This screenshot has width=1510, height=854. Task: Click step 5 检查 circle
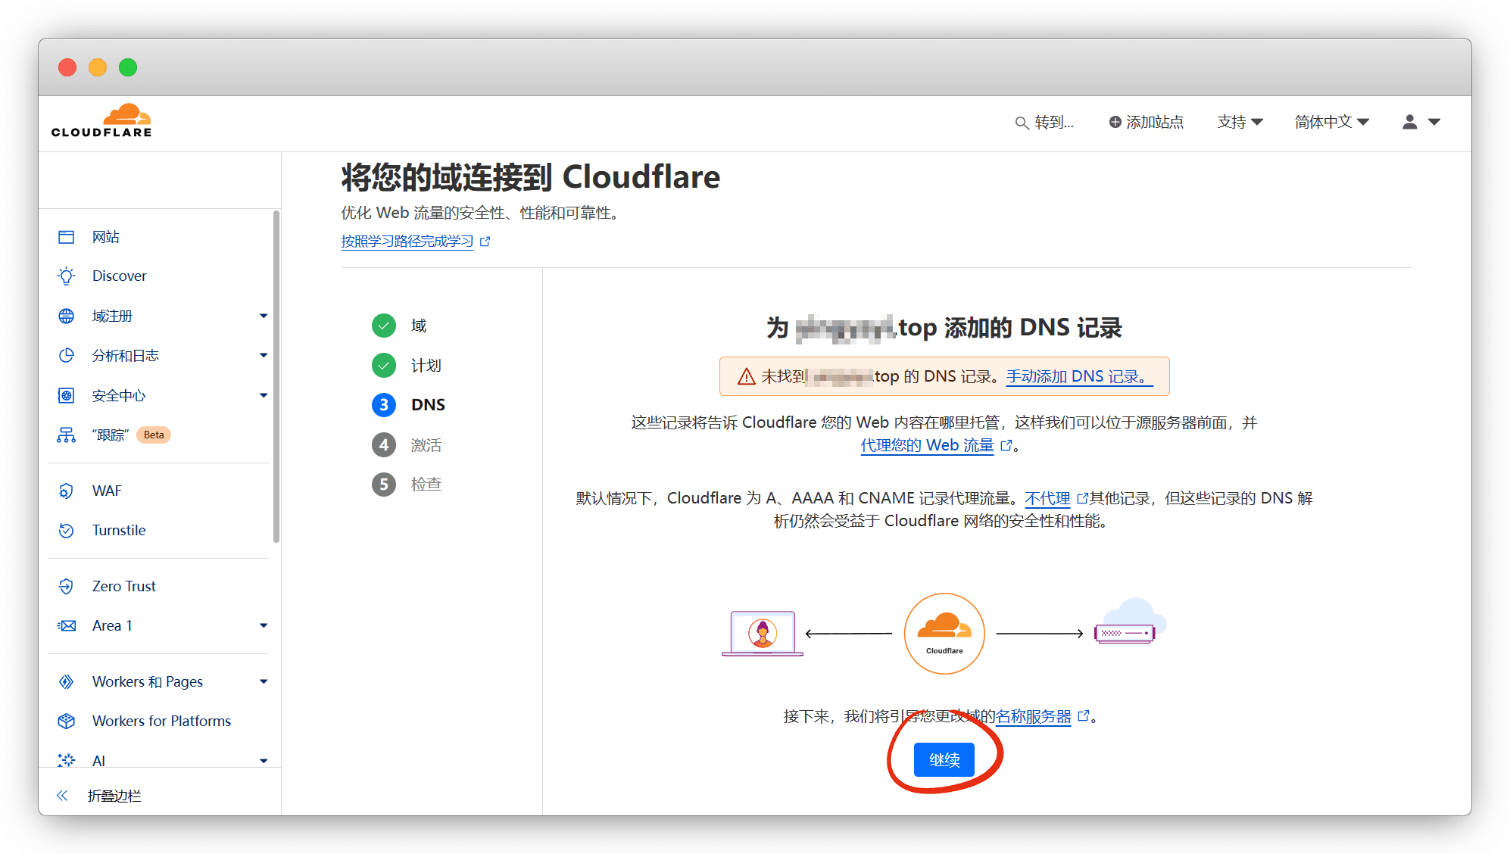[384, 485]
